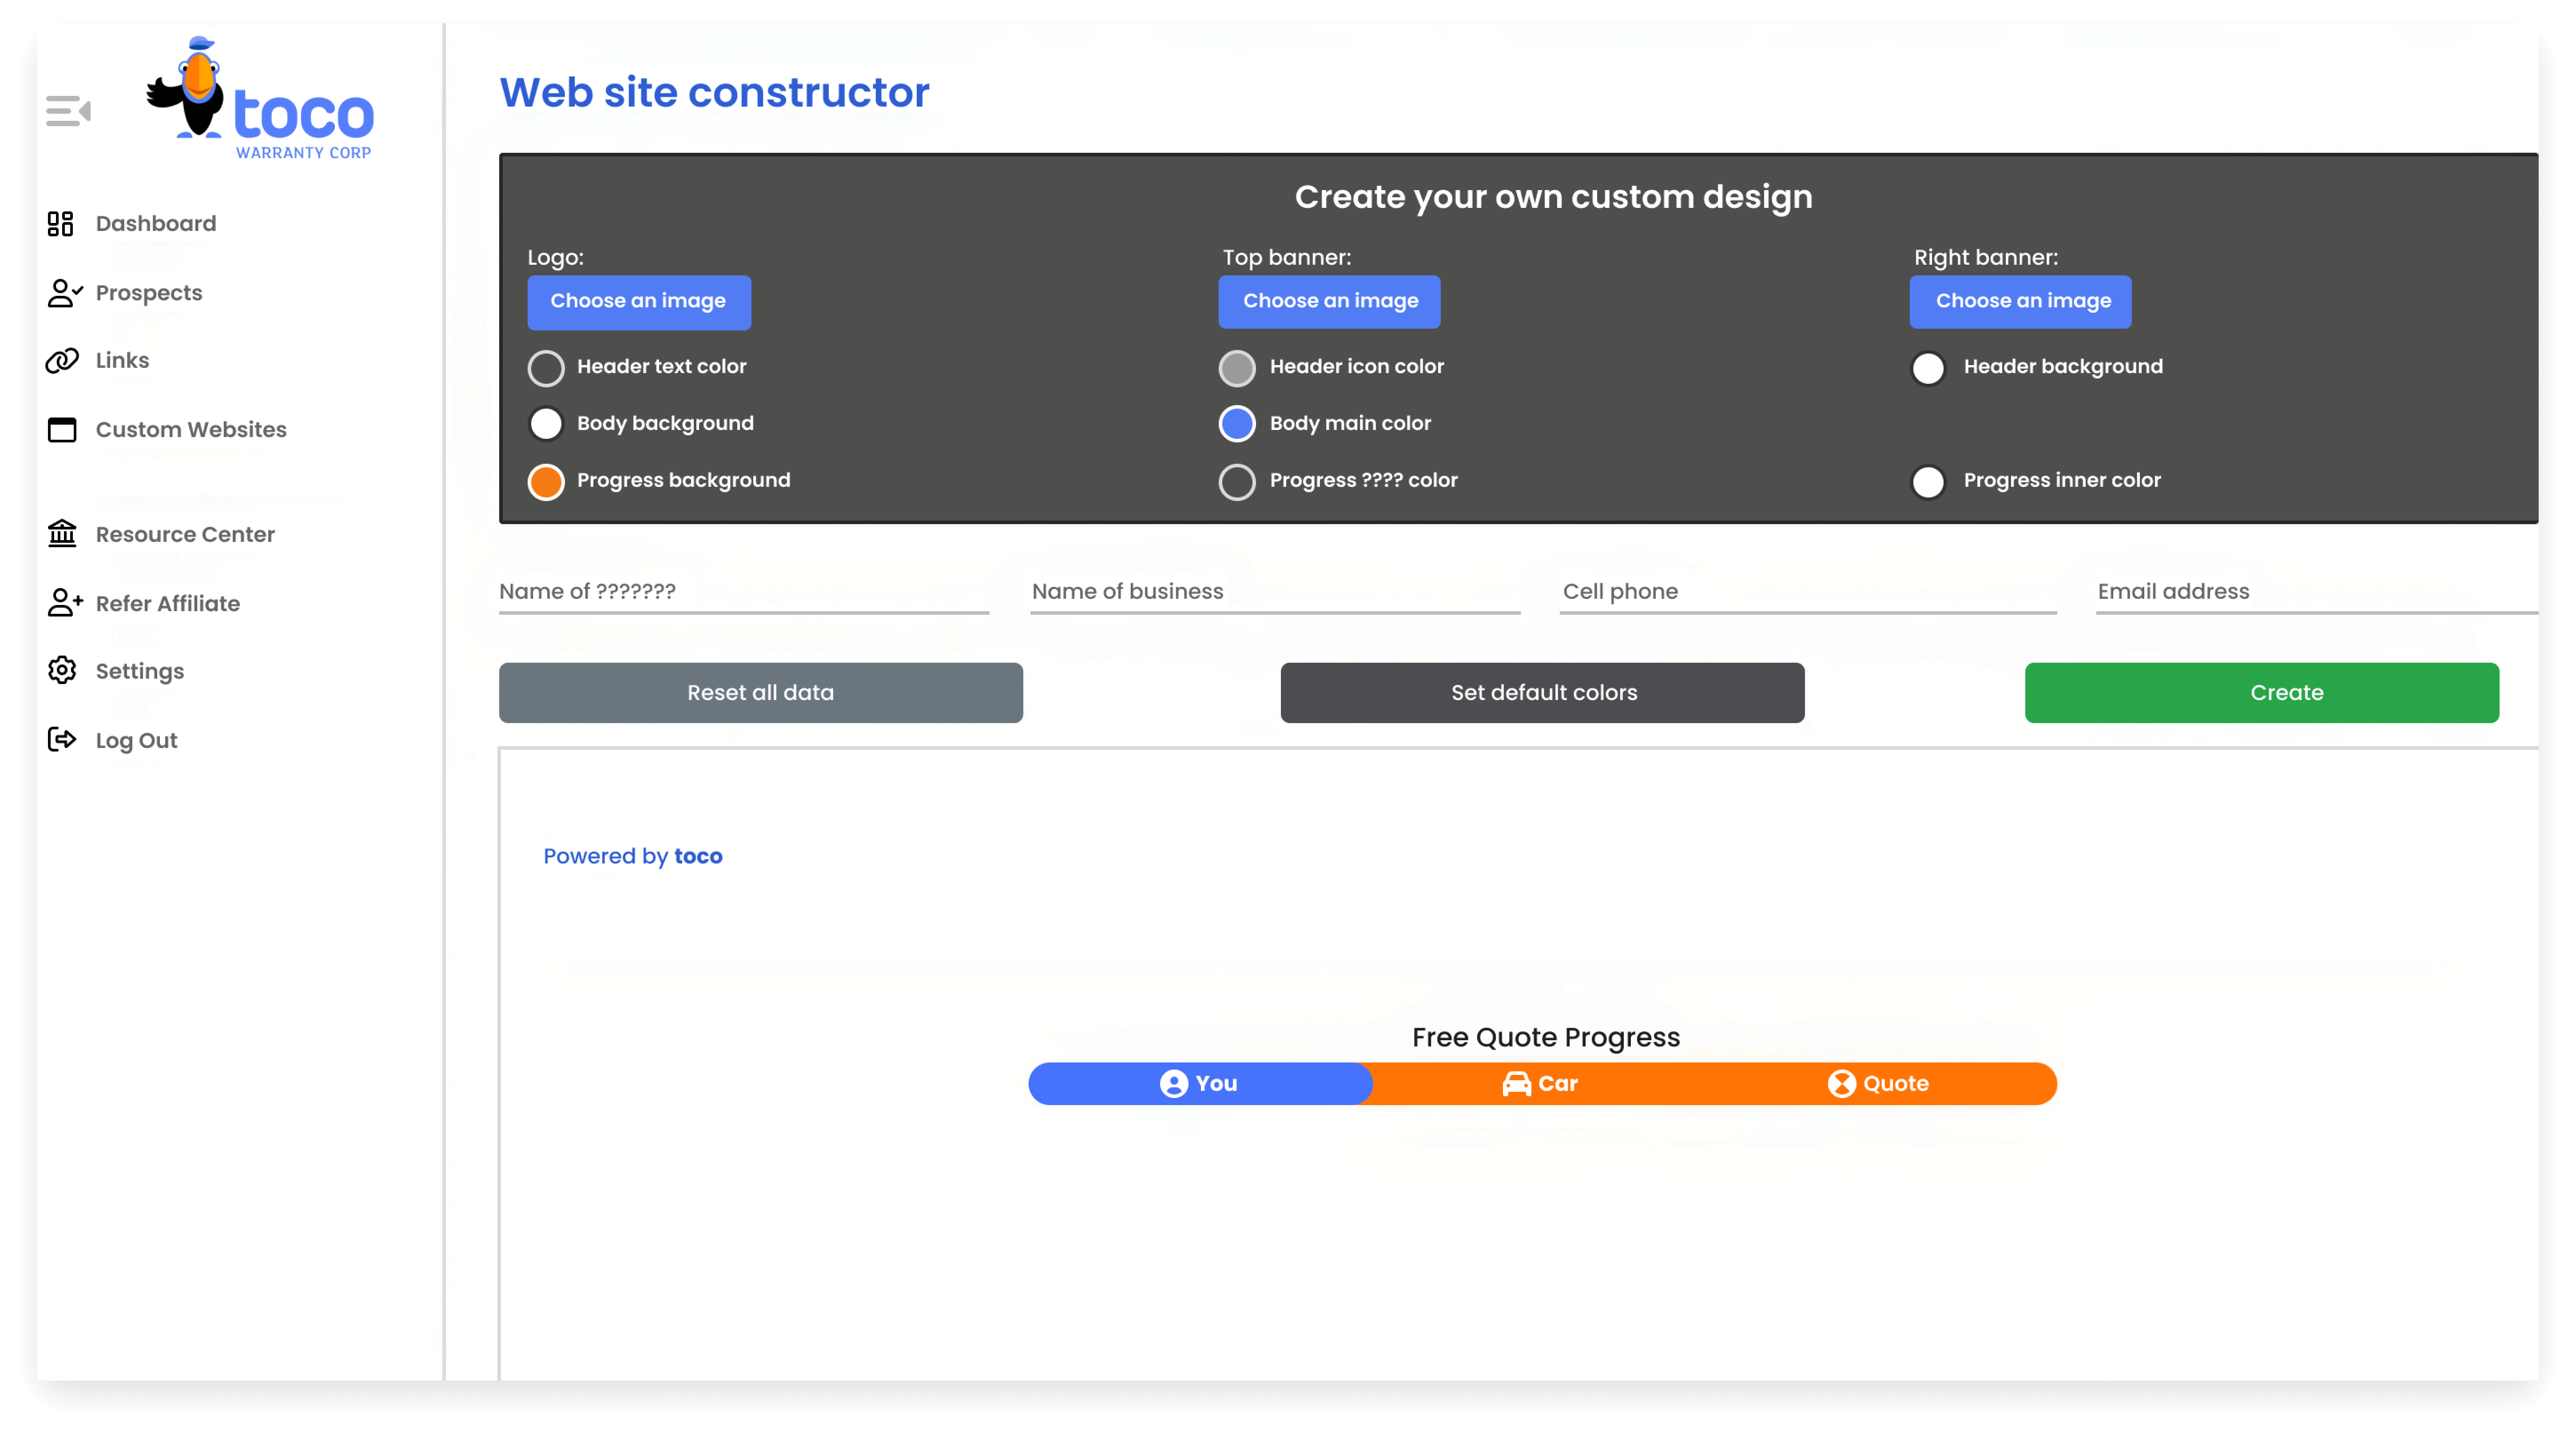This screenshot has width=2576, height=1432.
Task: Click the Free Quote Progress label
Action: point(1545,1037)
